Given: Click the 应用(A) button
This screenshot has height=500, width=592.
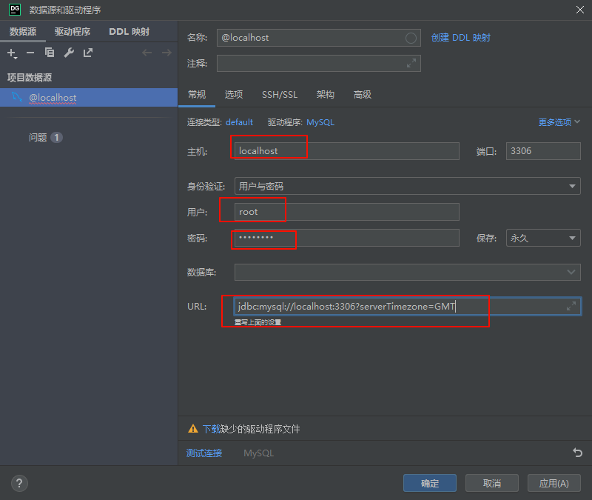Looking at the screenshot, I should (554, 483).
